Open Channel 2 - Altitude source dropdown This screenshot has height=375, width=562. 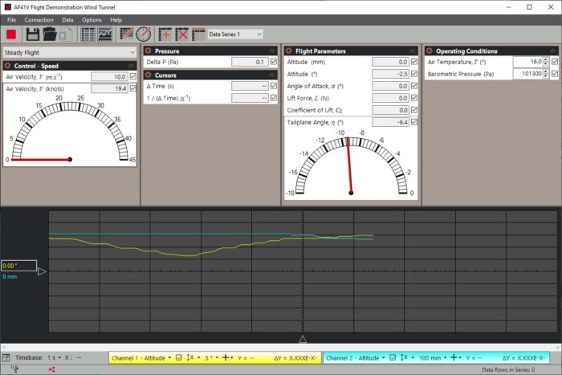(x=356, y=358)
